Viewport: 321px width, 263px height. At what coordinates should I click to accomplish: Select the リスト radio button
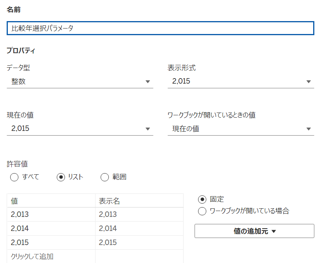(x=61, y=177)
